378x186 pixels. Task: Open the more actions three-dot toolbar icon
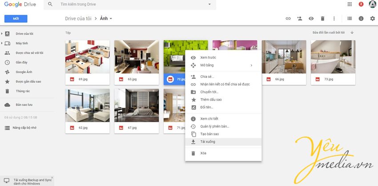coord(334,18)
